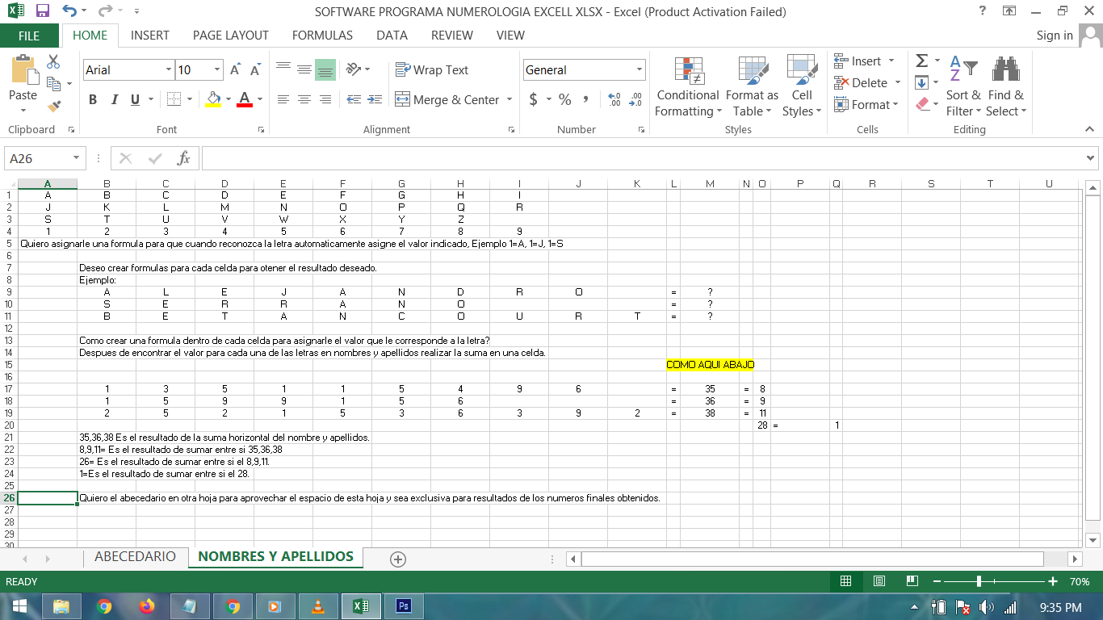Viewport: 1103px width, 620px height.
Task: Open Photoshop from the taskbar
Action: point(405,606)
